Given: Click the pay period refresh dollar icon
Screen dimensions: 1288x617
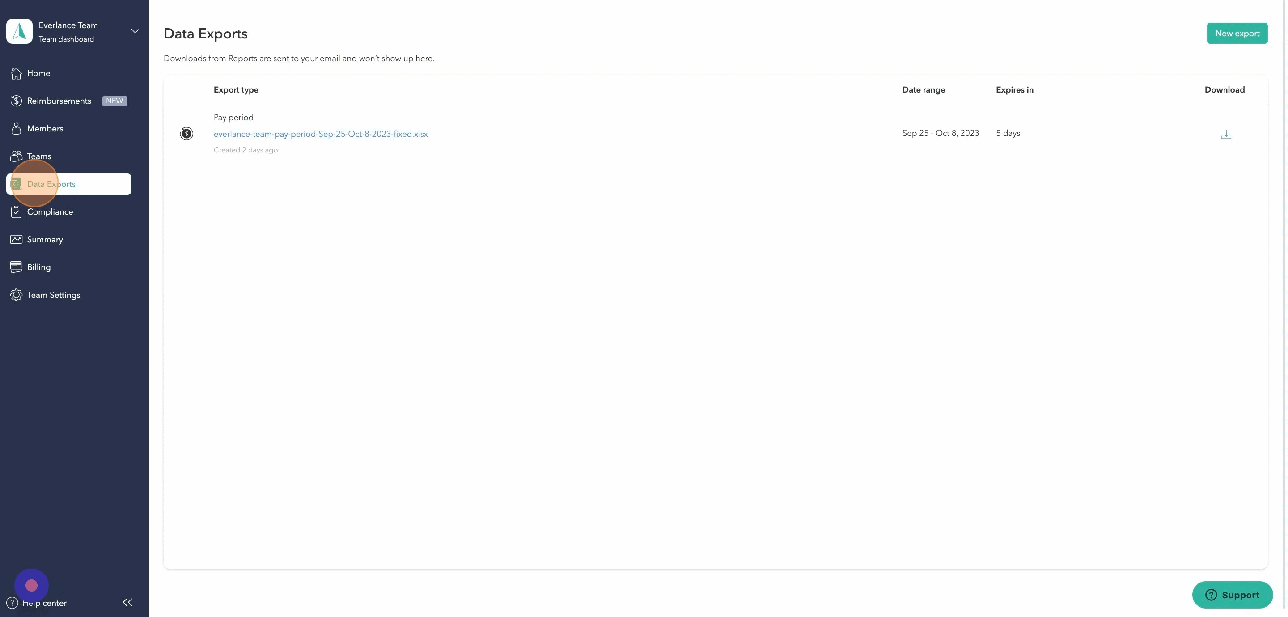Looking at the screenshot, I should [186, 134].
